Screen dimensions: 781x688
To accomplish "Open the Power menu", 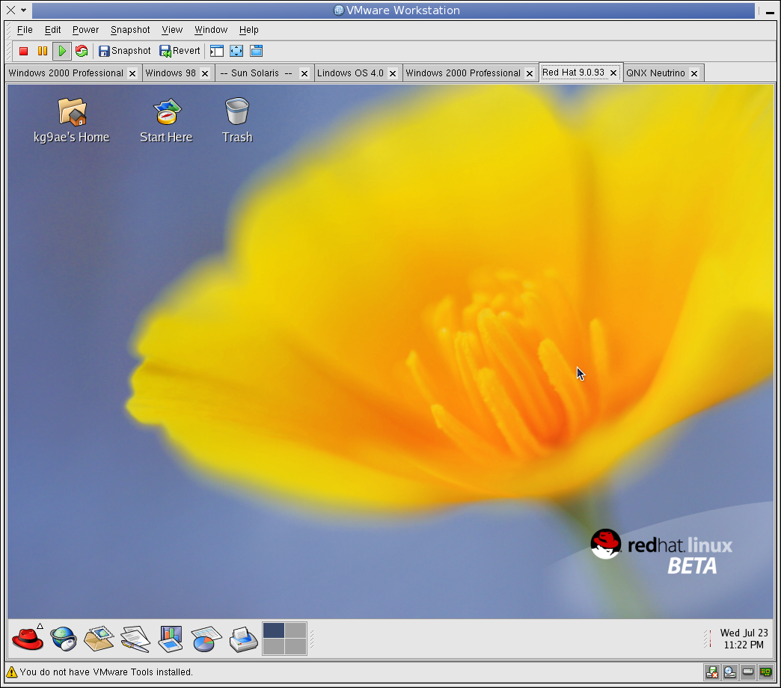I will click(86, 30).
